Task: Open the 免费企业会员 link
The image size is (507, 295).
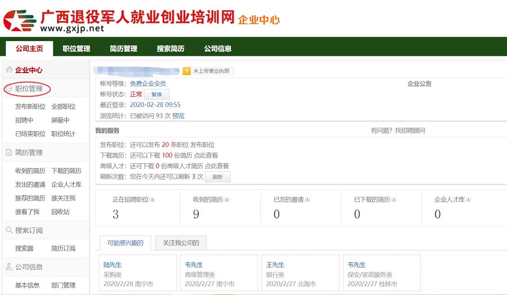Action: pos(148,84)
